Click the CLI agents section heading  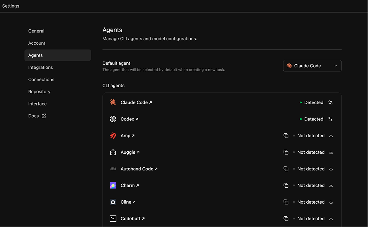click(113, 86)
